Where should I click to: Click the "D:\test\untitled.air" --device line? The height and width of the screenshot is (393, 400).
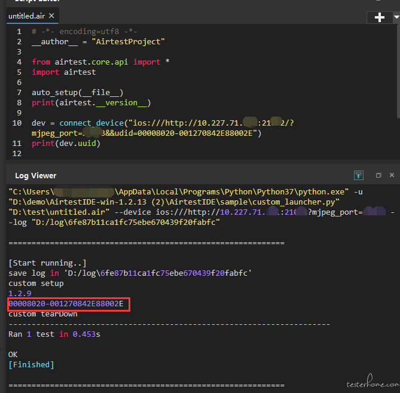[x=201, y=212]
